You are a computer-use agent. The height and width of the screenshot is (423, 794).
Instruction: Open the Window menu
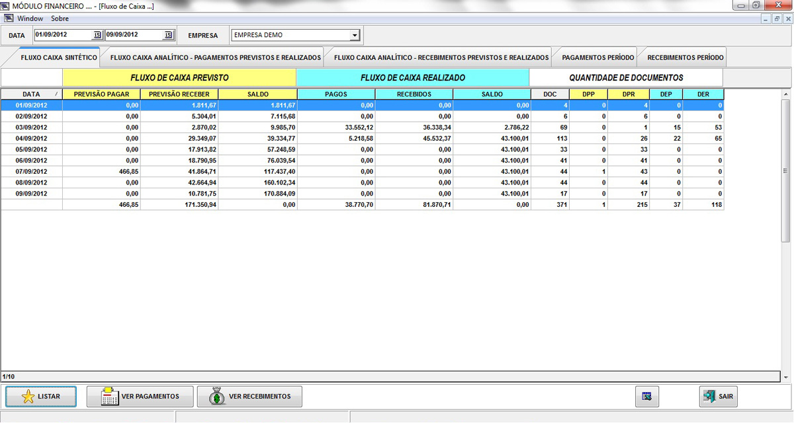[x=30, y=19]
